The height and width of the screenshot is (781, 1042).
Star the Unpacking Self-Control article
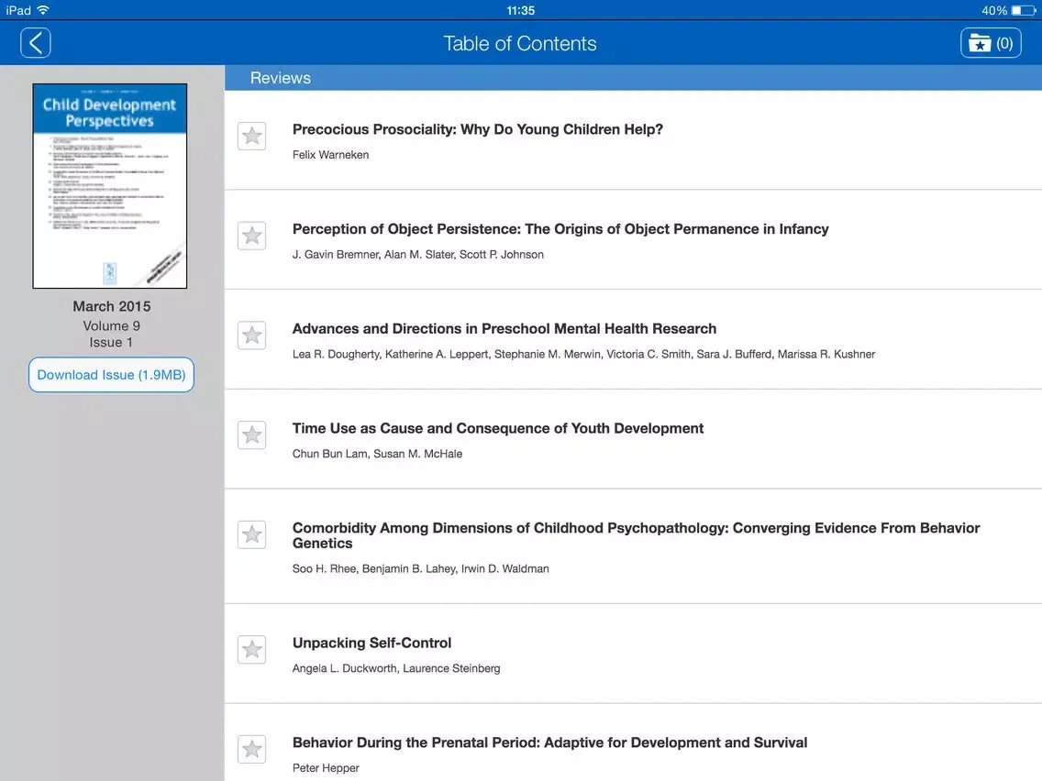[x=252, y=650]
